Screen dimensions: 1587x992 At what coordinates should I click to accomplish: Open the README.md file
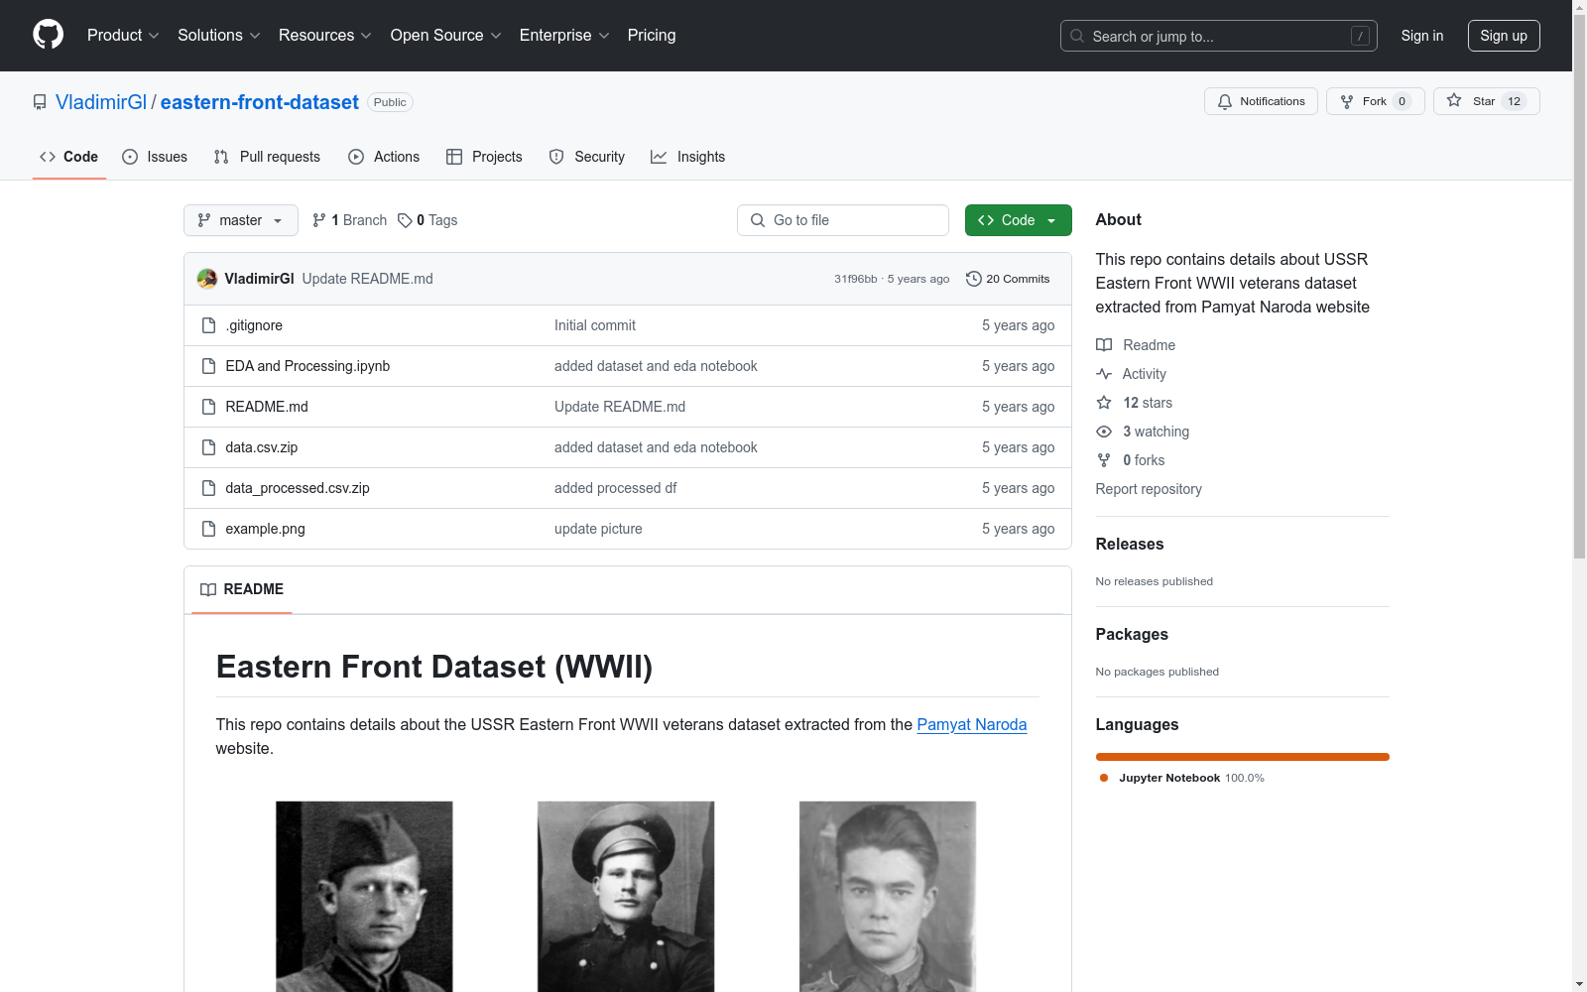pos(267,407)
